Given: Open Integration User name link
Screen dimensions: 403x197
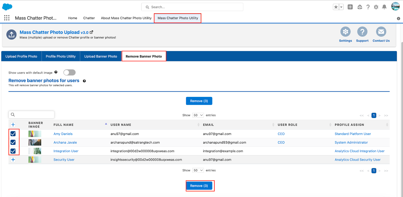Looking at the screenshot, I should [66, 151].
